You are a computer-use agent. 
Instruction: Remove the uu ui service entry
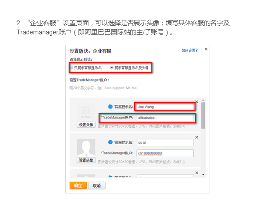coord(197,137)
